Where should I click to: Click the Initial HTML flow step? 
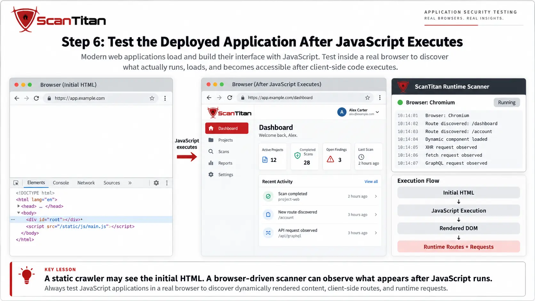click(459, 193)
